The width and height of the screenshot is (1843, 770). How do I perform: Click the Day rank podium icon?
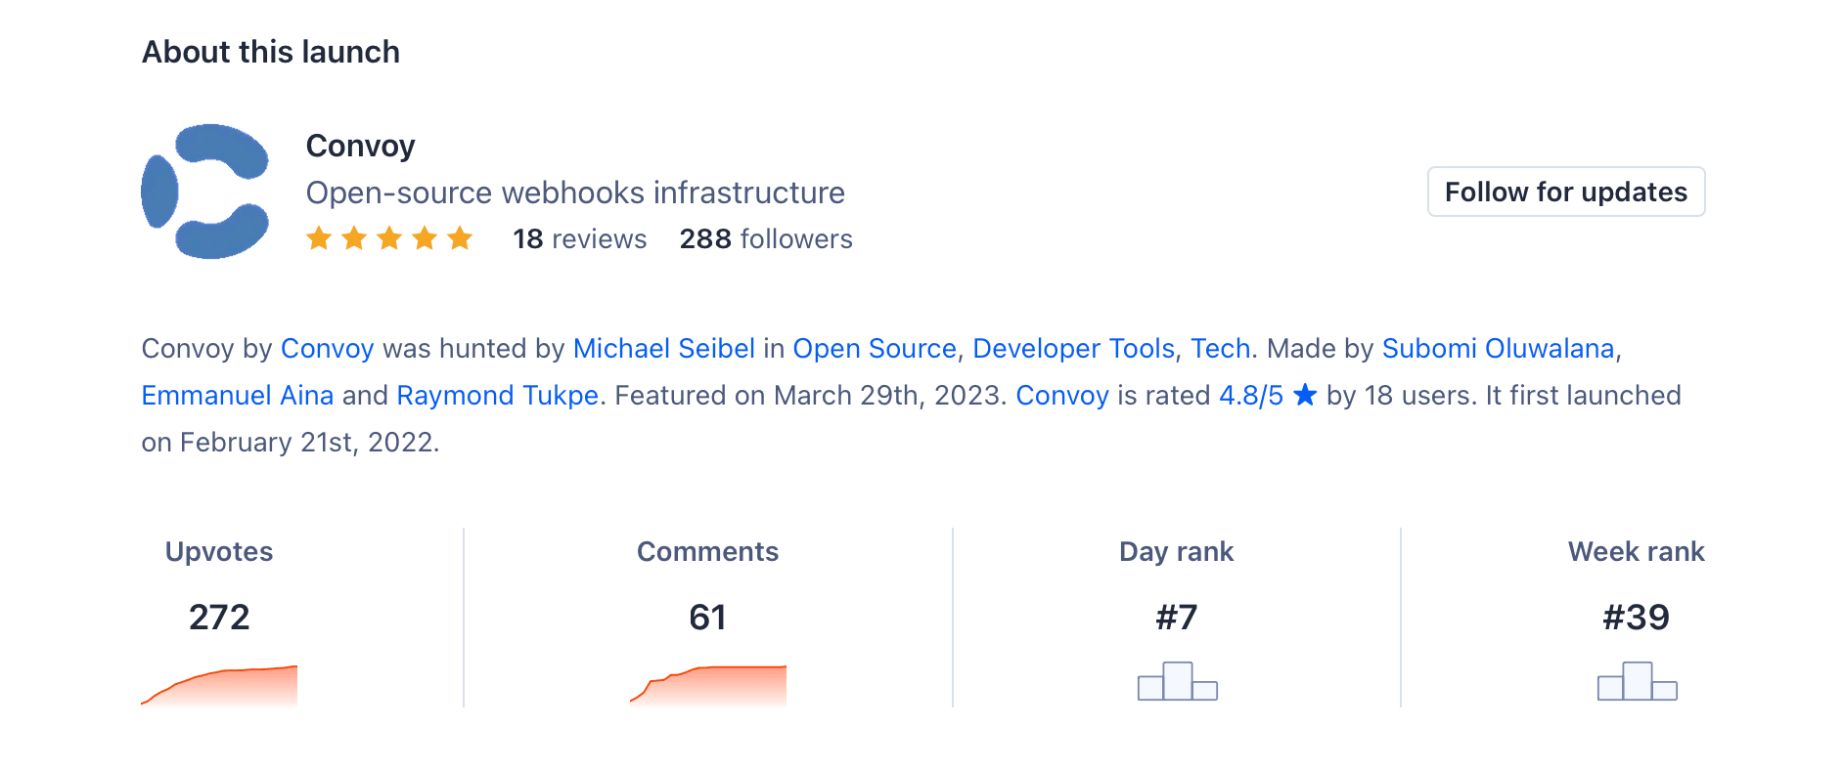pyautogui.click(x=1177, y=681)
